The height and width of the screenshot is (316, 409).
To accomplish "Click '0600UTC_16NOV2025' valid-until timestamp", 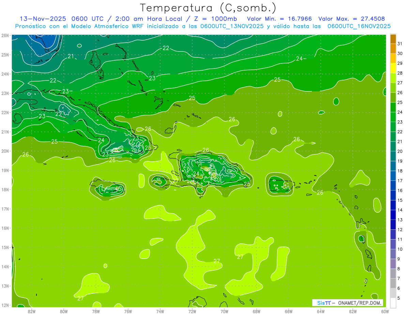I will click(x=359, y=26).
